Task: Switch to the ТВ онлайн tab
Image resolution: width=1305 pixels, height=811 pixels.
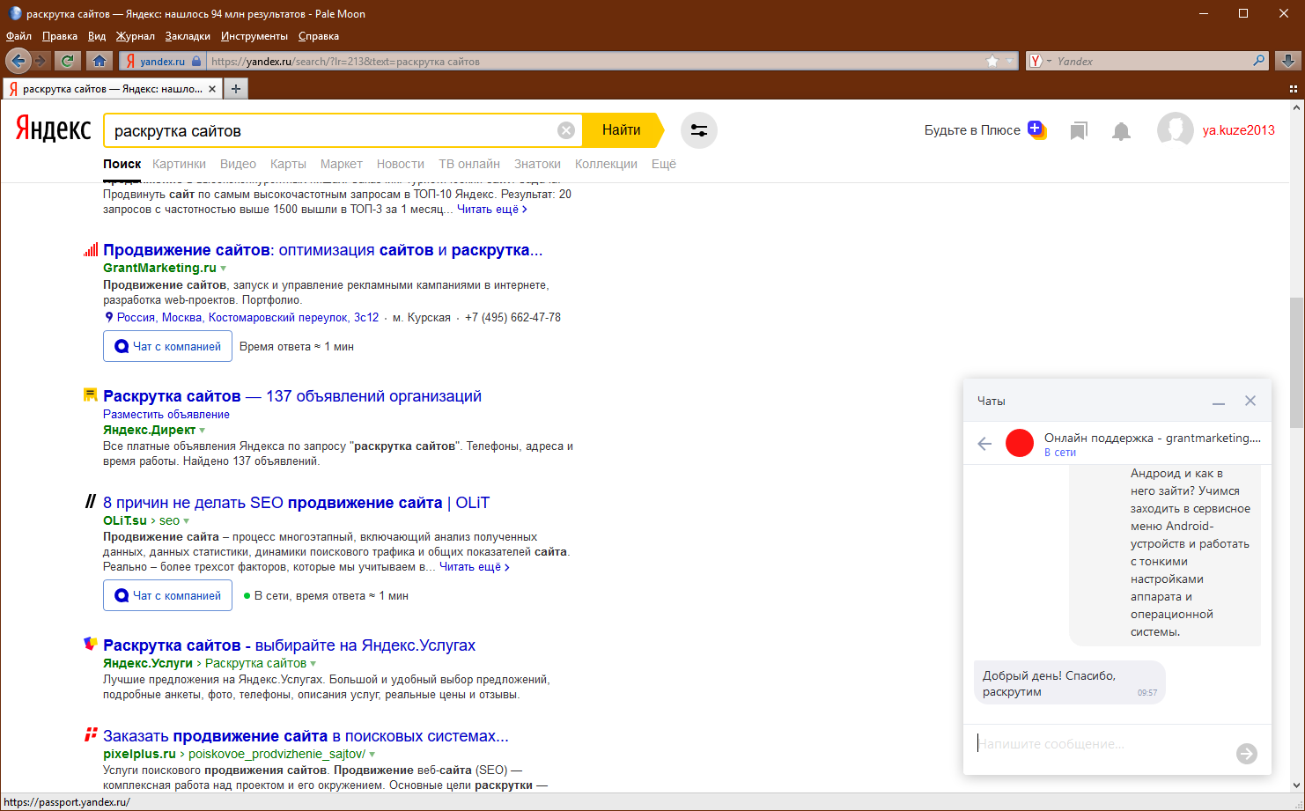Action: pos(469,164)
